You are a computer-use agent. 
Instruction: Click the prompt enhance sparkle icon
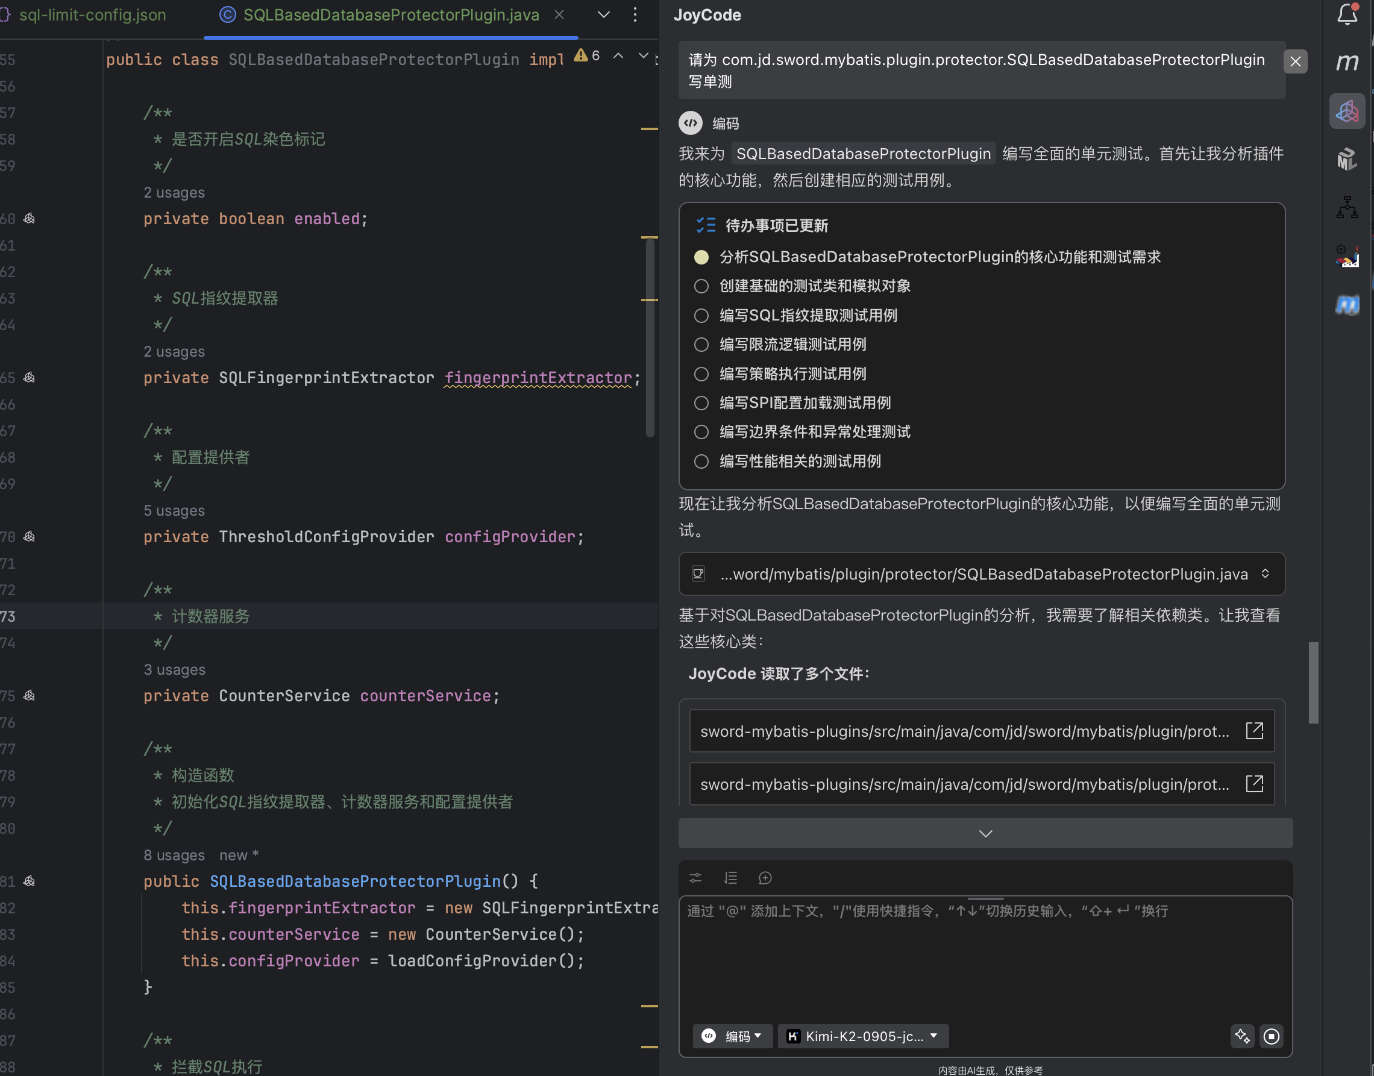[1243, 1036]
